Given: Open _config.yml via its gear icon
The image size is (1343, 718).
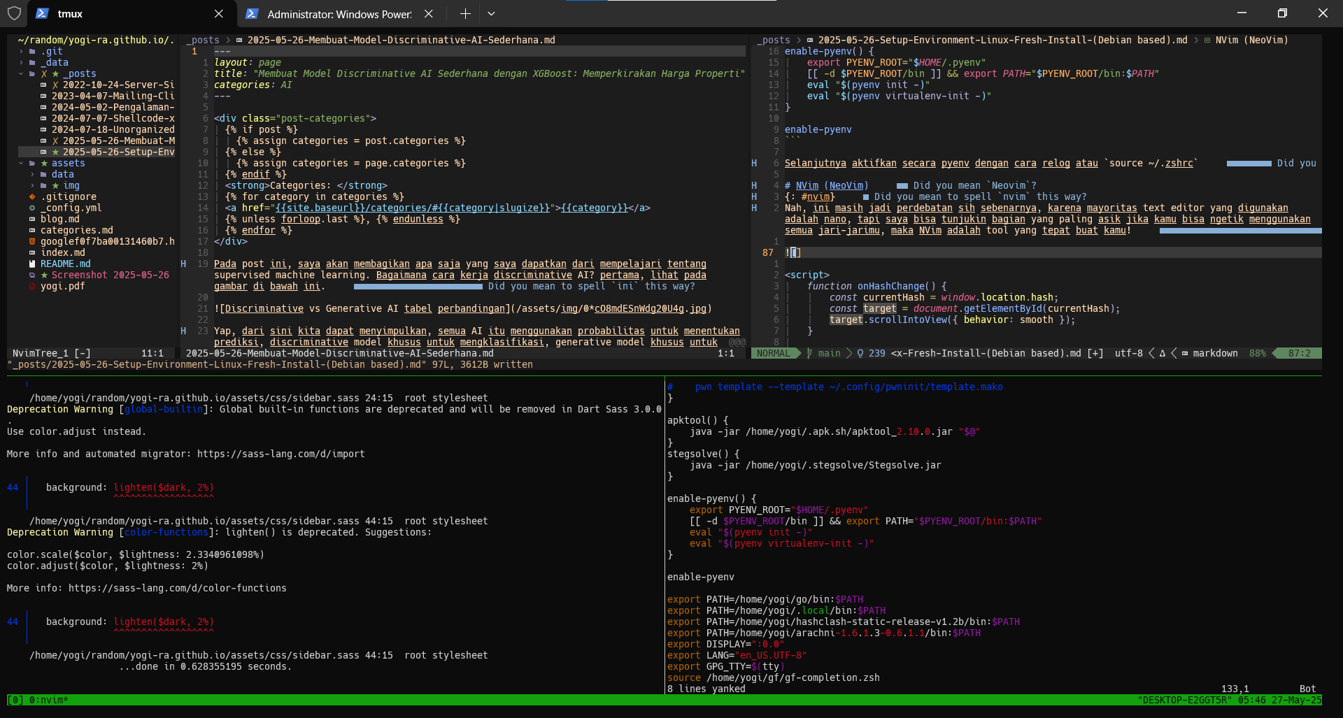Looking at the screenshot, I should point(32,208).
